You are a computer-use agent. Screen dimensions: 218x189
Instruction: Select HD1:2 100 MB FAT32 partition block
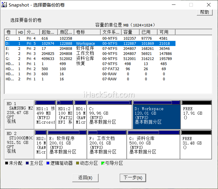(65, 115)
